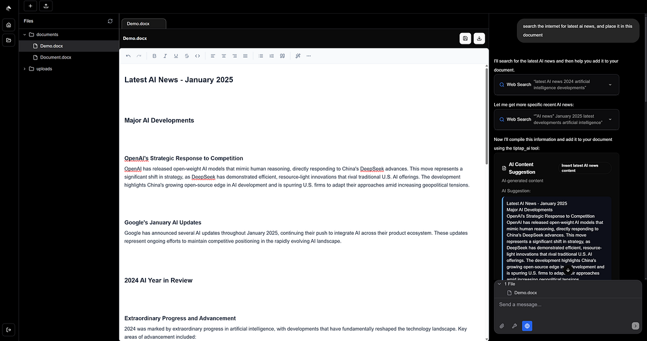Align text right
647x341 pixels.
click(235, 56)
